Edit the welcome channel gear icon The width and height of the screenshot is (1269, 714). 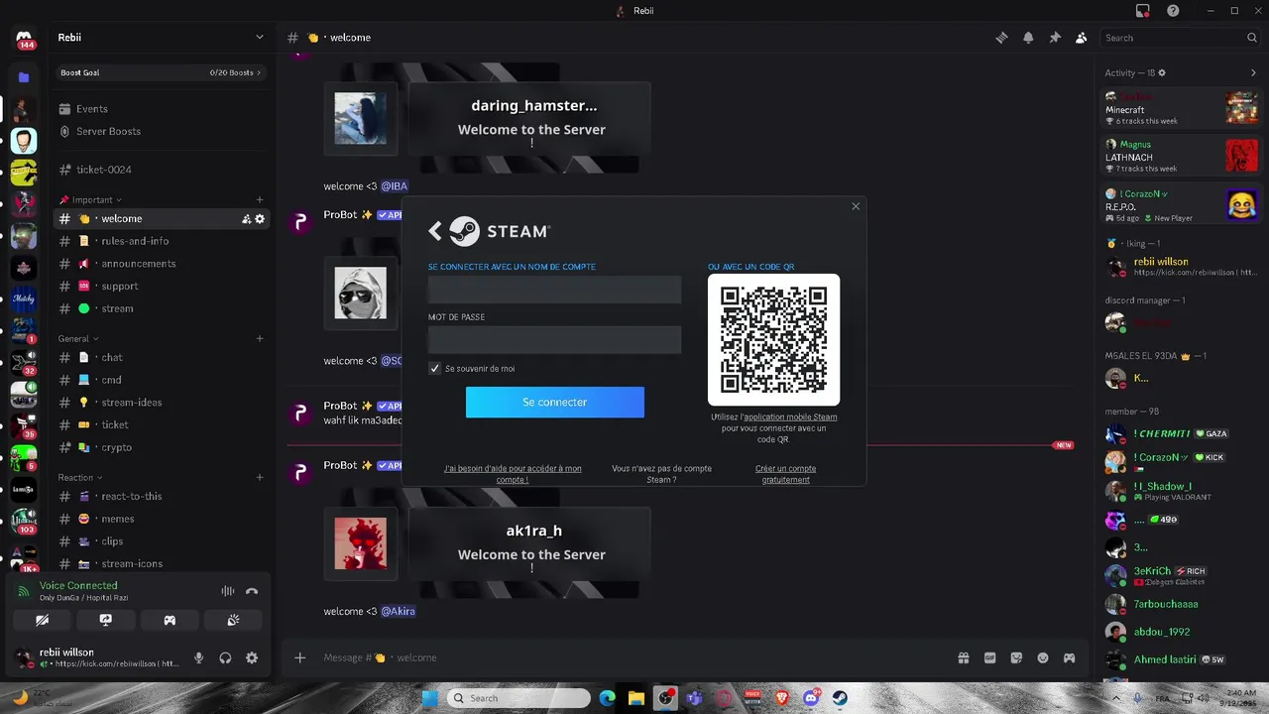[260, 218]
